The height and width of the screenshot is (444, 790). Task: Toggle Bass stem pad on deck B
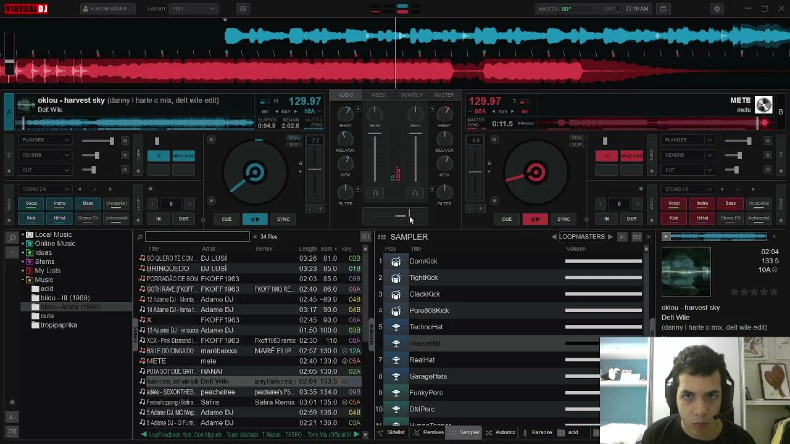pyautogui.click(x=731, y=203)
